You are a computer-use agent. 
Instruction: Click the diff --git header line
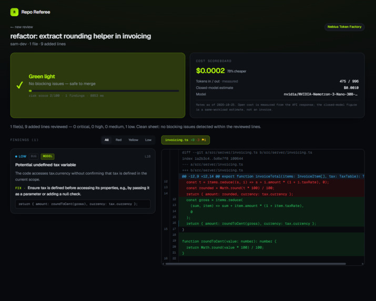pos(247,152)
